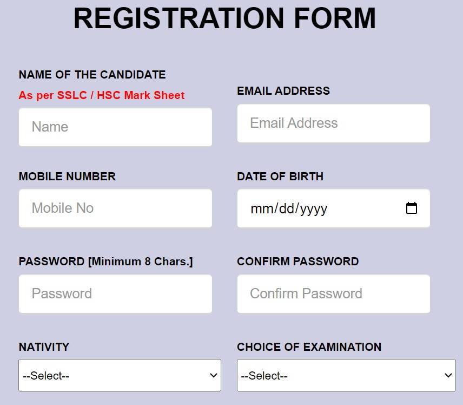Click the Name input field
This screenshot has height=405, width=463.
click(115, 127)
